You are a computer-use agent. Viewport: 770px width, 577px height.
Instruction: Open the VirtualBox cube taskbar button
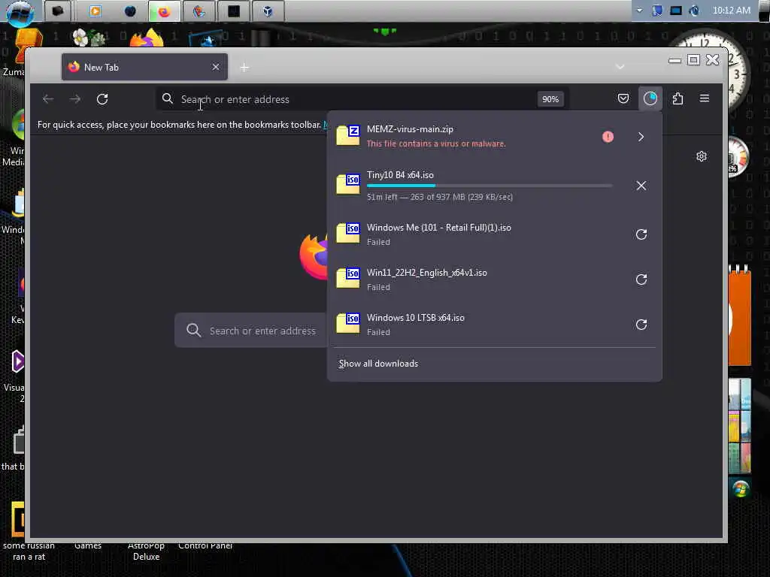tap(268, 11)
